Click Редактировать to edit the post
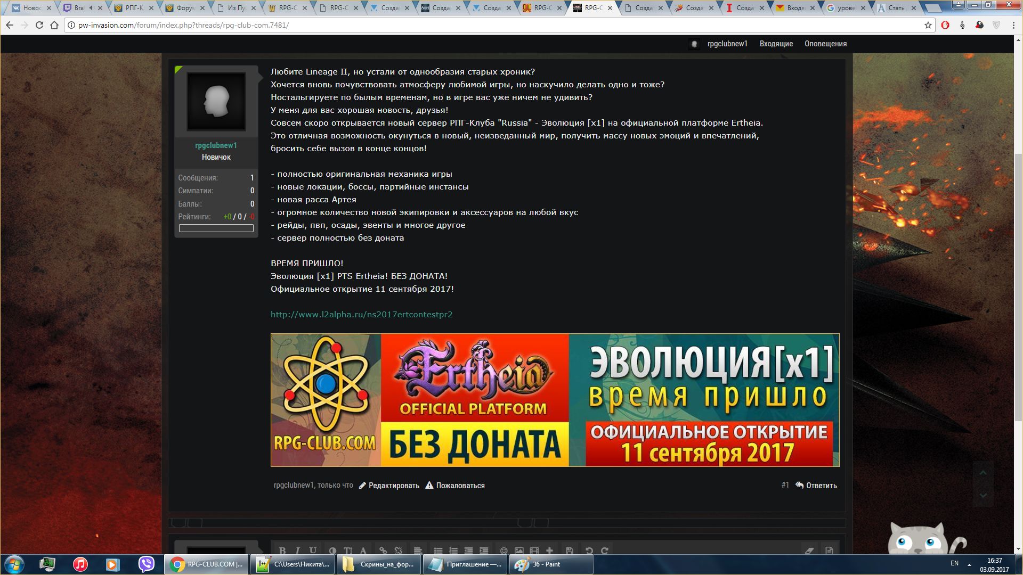This screenshot has width=1023, height=575. [389, 486]
